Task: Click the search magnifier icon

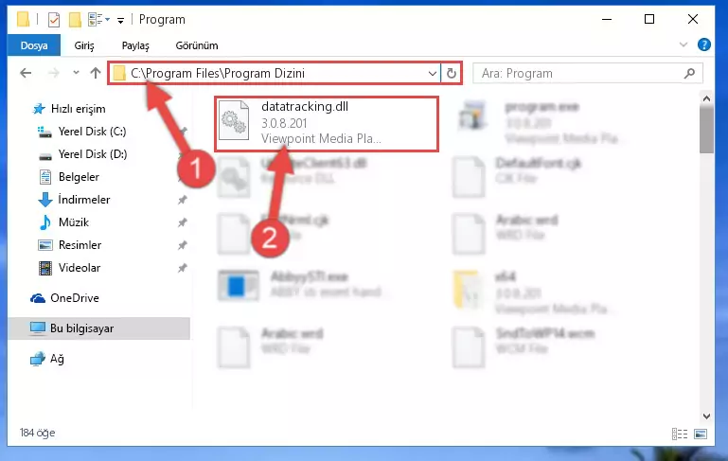Action: pos(689,73)
